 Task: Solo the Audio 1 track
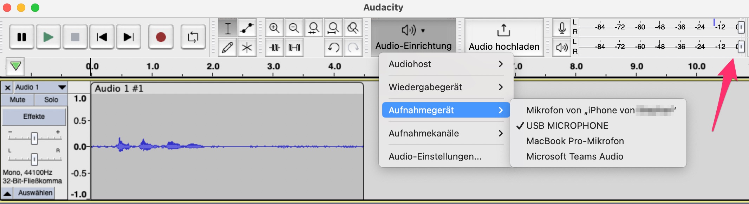tap(51, 100)
